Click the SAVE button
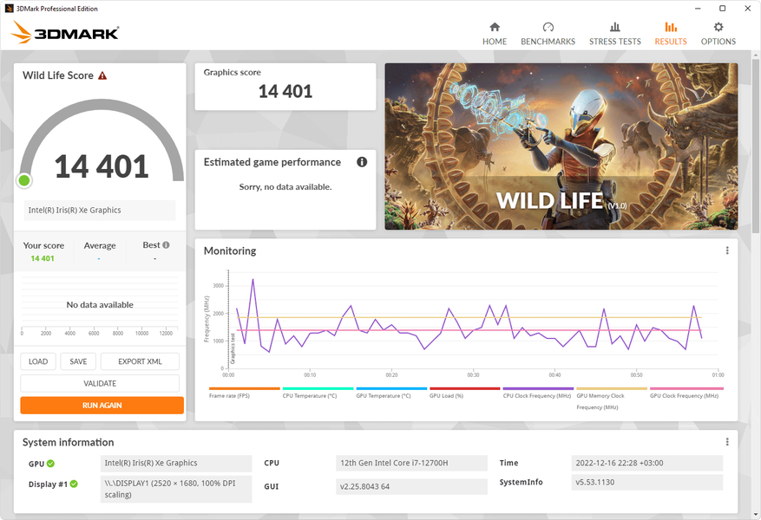This screenshot has height=520, width=761. pyautogui.click(x=78, y=361)
